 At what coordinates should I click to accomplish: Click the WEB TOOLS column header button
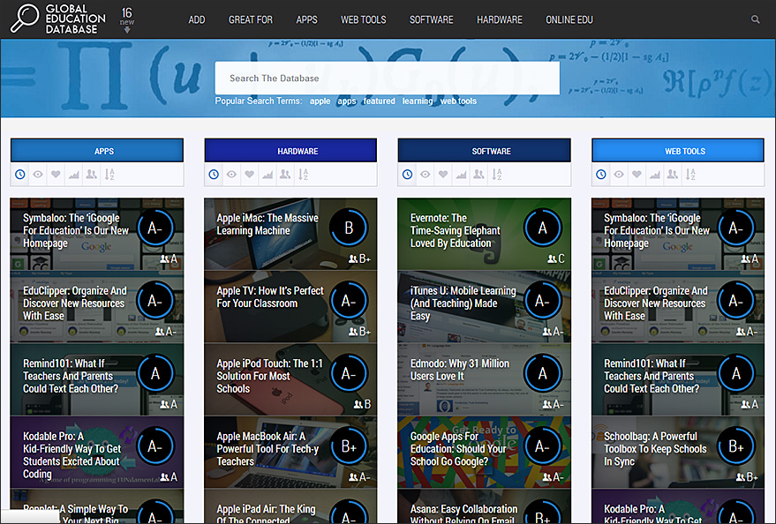tap(678, 150)
